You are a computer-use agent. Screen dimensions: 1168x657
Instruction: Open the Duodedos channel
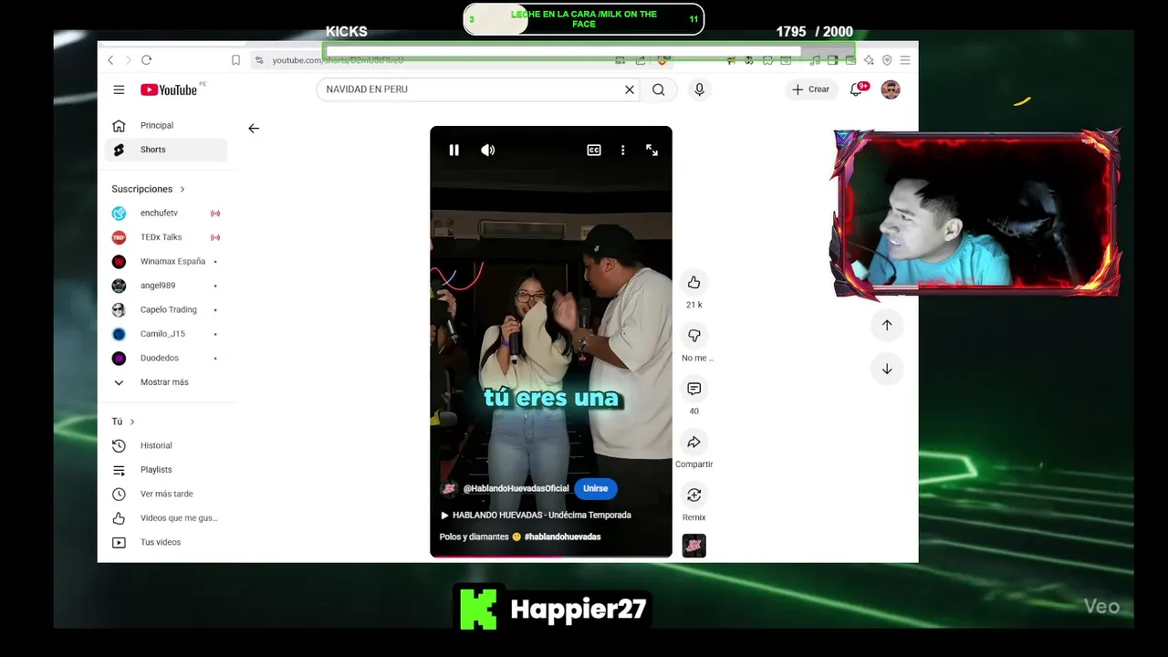click(x=166, y=358)
